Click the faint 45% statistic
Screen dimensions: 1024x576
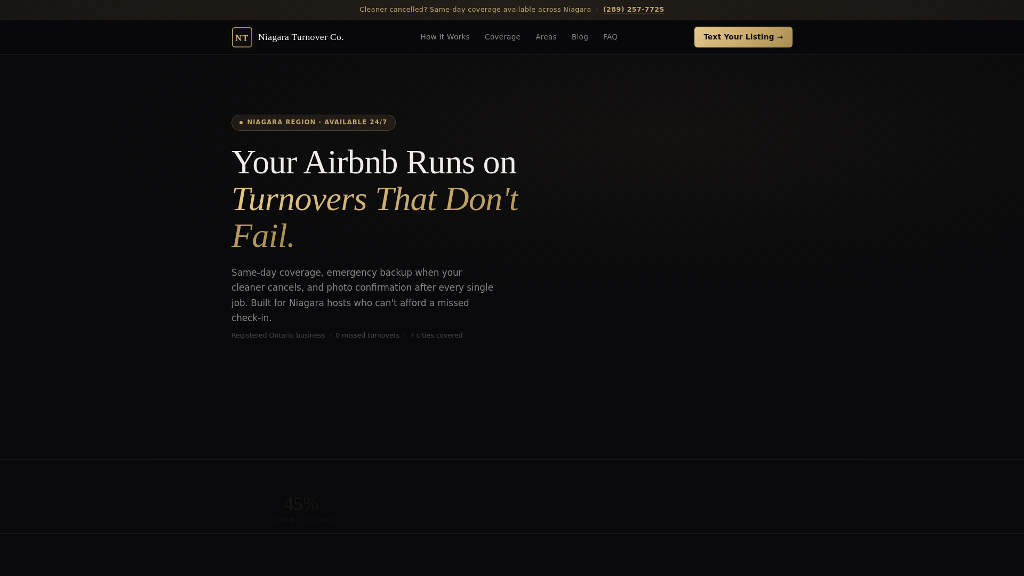pyautogui.click(x=301, y=504)
